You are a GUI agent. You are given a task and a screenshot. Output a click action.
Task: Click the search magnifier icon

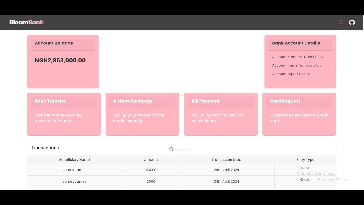tap(171, 149)
